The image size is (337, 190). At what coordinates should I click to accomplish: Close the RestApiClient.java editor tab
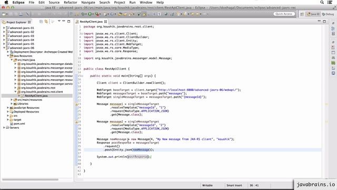[x=105, y=22]
